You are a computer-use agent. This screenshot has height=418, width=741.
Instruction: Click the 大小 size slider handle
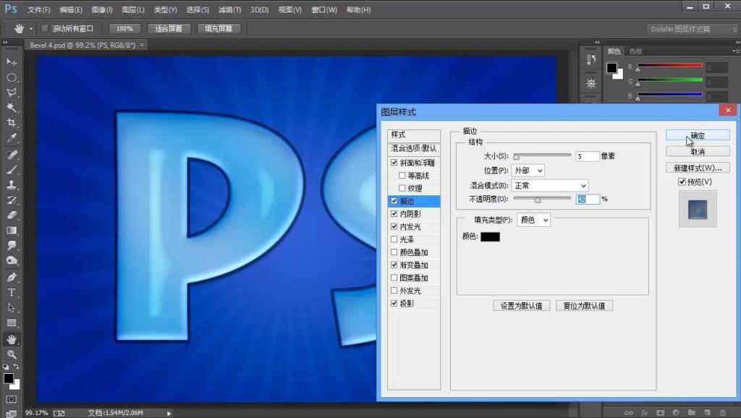point(517,157)
